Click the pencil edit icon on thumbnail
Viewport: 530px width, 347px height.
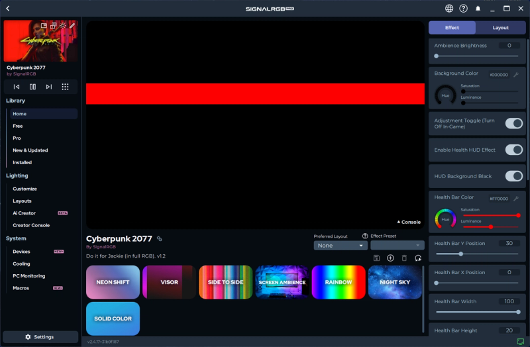click(72, 26)
